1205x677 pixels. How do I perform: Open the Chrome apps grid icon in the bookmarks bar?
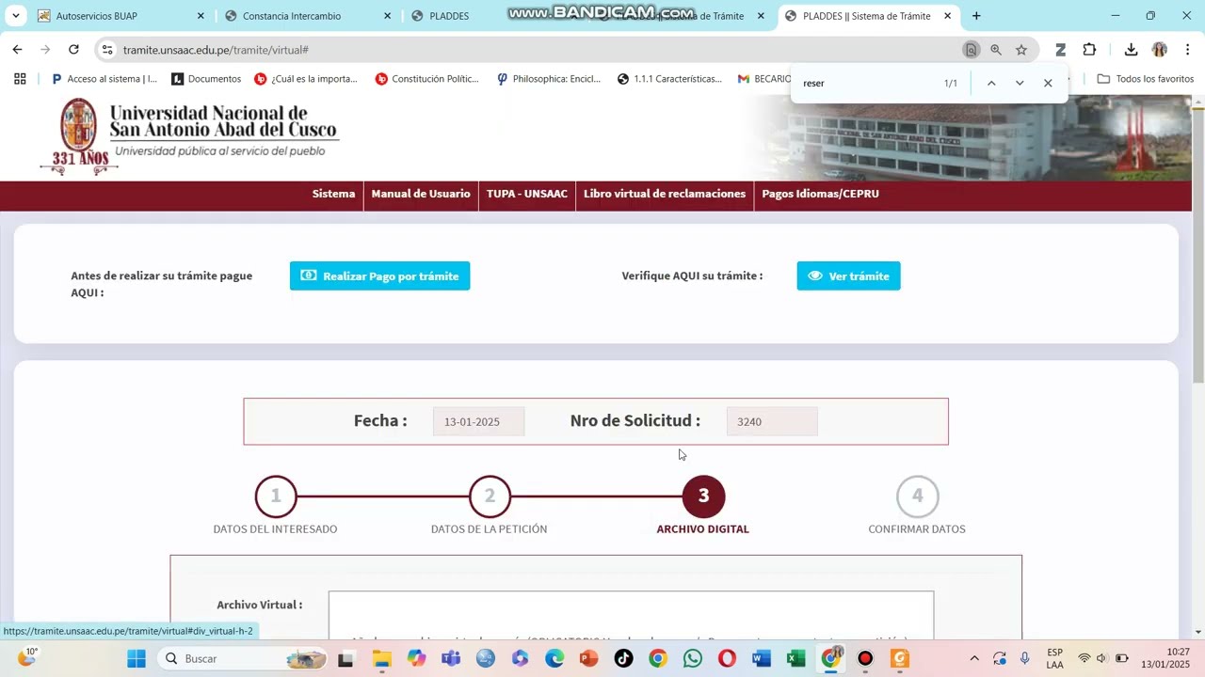click(x=20, y=79)
